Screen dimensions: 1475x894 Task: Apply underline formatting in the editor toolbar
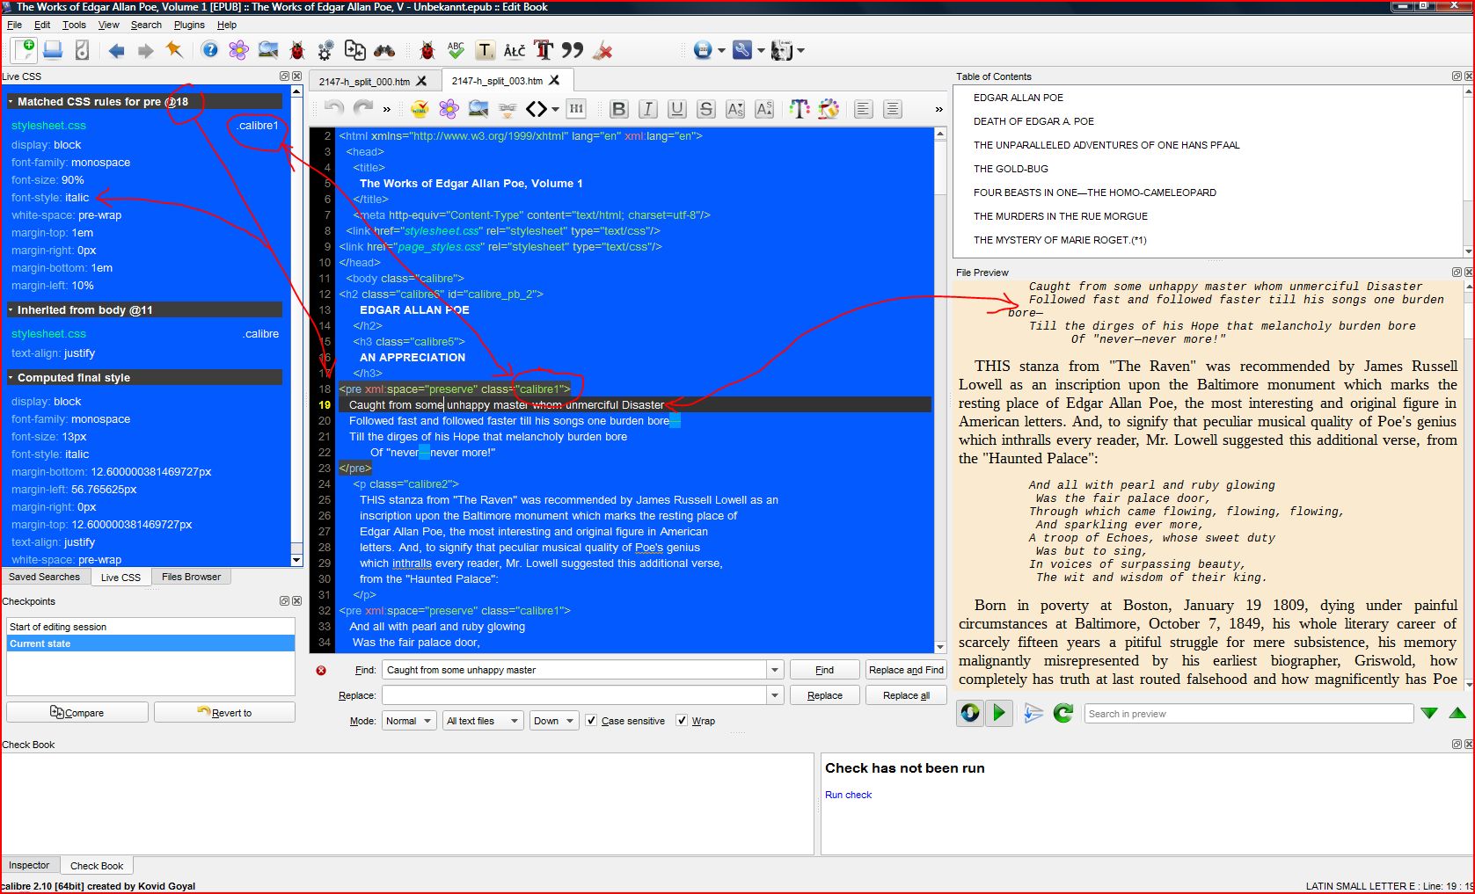pos(677,109)
